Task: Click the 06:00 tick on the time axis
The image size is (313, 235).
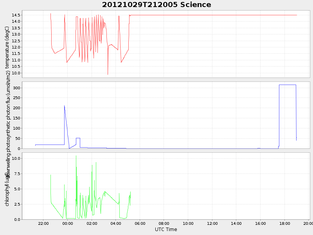Action: click(x=140, y=223)
